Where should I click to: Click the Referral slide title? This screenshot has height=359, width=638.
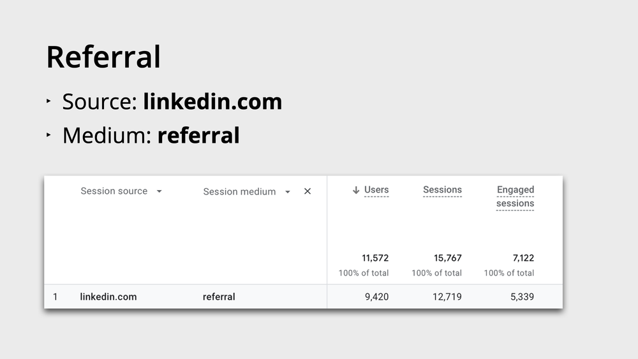[104, 57]
